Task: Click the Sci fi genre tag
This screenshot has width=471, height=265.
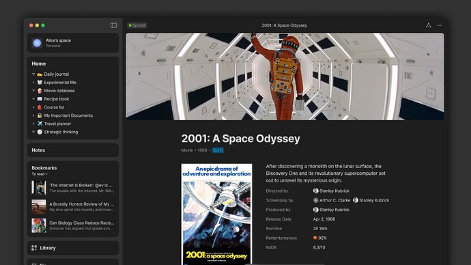Action: [x=218, y=150]
